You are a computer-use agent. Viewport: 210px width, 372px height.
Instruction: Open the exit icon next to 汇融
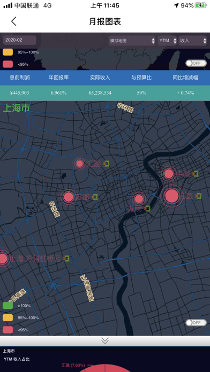[106, 164]
